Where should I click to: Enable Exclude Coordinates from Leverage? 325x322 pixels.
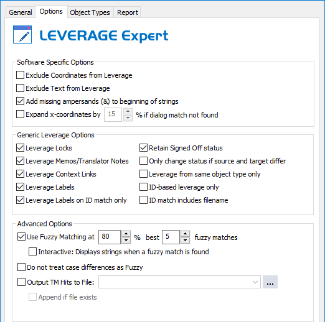(x=20, y=75)
